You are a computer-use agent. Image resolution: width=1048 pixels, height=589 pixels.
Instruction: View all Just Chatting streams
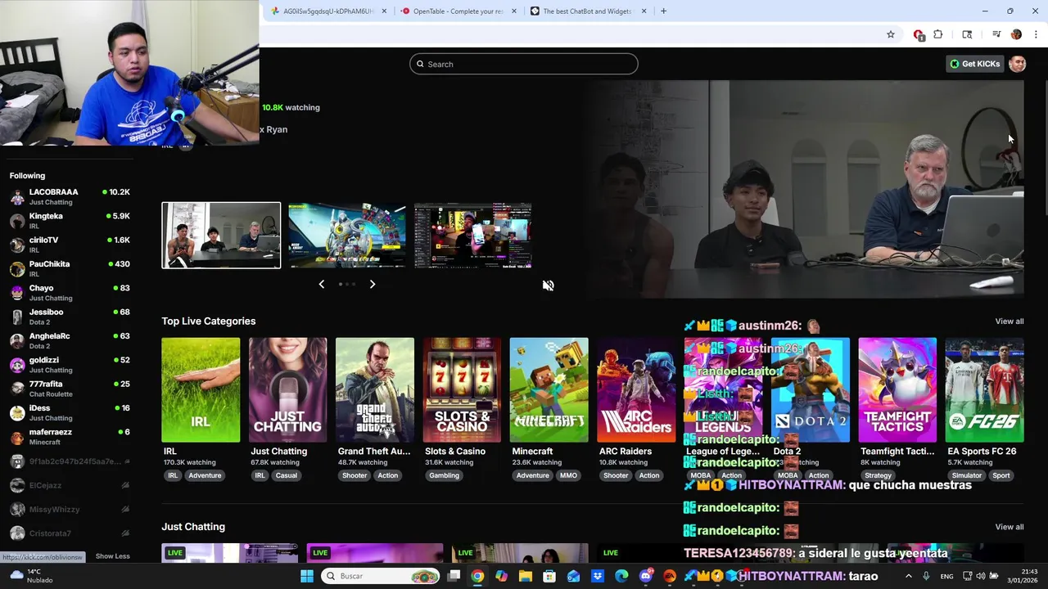coord(1009,527)
